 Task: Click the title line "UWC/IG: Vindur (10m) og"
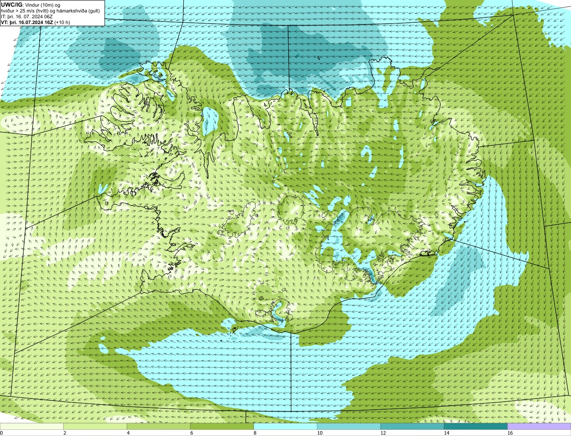point(31,4)
